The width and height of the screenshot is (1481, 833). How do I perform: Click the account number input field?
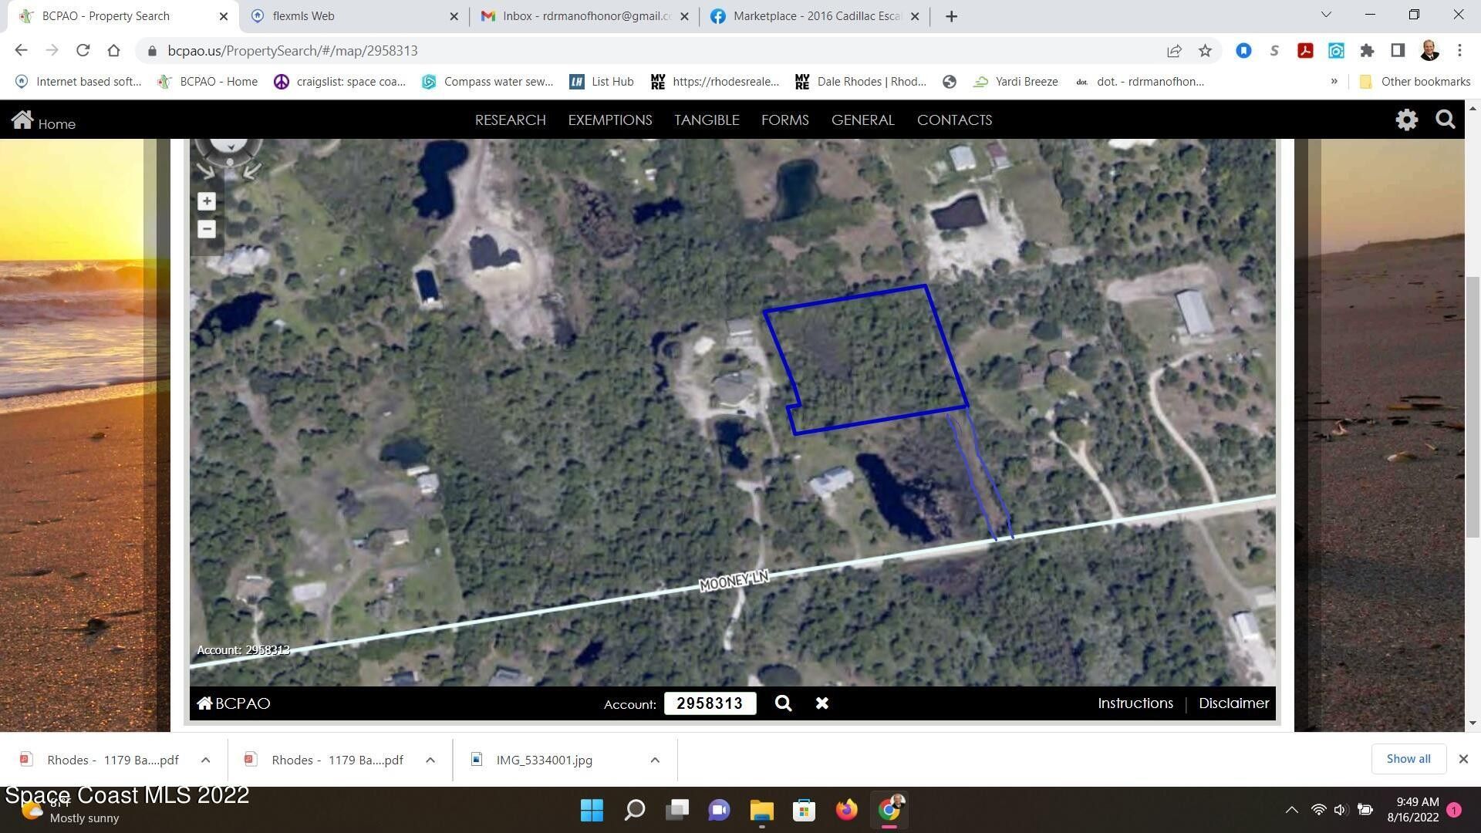click(710, 703)
